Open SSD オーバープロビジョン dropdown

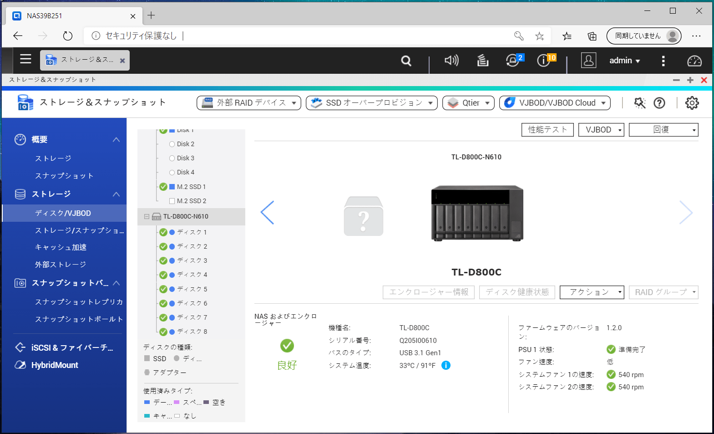tap(372, 103)
